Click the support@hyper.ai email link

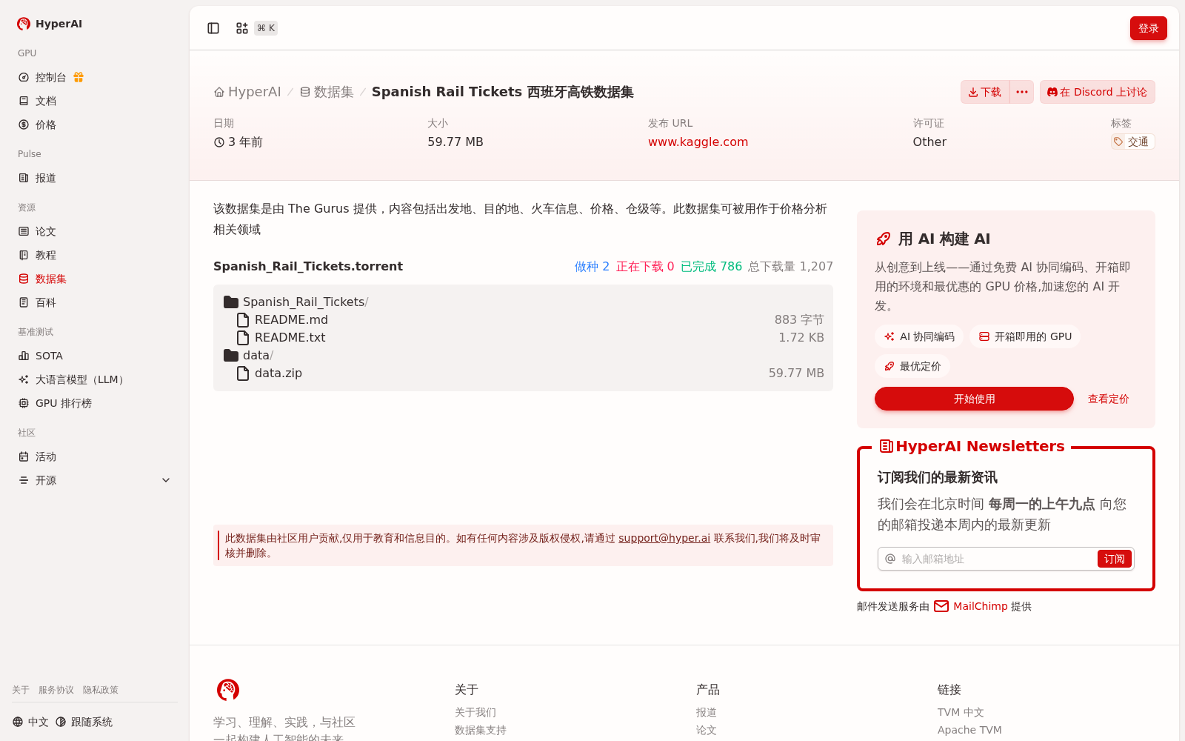(x=664, y=538)
